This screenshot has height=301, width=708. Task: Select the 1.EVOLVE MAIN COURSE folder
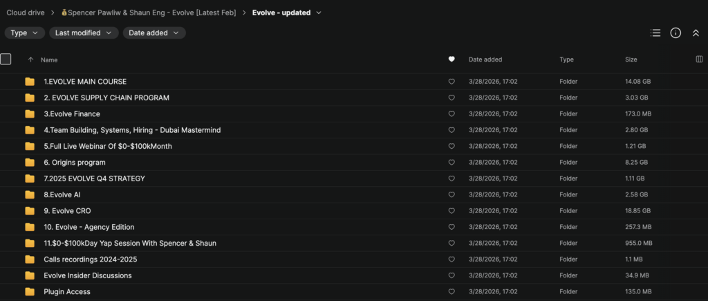85,82
